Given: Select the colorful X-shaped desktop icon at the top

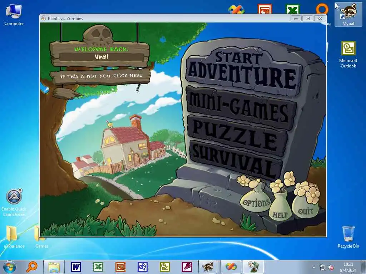Looking at the screenshot, I should (236, 10).
